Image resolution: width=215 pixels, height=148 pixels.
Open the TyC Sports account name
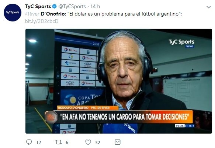(x=38, y=6)
